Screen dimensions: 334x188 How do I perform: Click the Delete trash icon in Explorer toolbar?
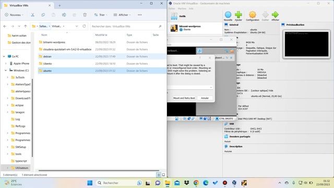(85, 15)
